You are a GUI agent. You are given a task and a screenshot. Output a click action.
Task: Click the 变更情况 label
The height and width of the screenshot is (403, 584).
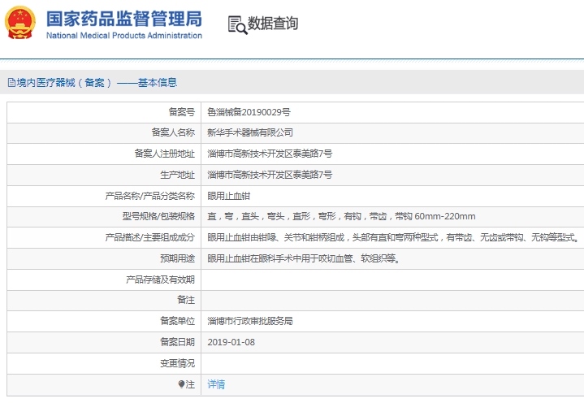pos(177,363)
